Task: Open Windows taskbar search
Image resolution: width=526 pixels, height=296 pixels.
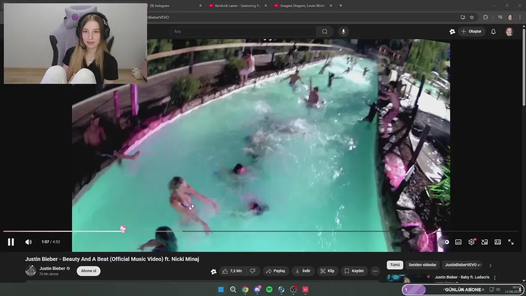Action: tap(233, 289)
